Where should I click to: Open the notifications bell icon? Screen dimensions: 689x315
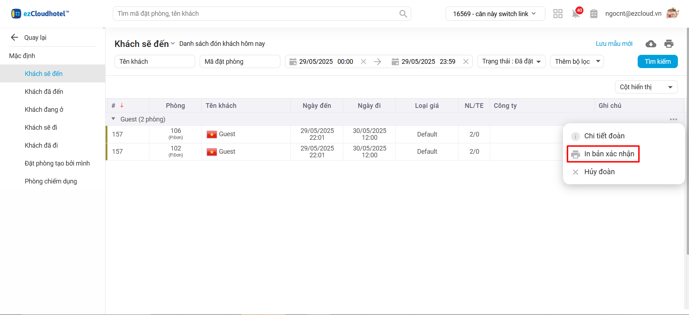pos(576,14)
